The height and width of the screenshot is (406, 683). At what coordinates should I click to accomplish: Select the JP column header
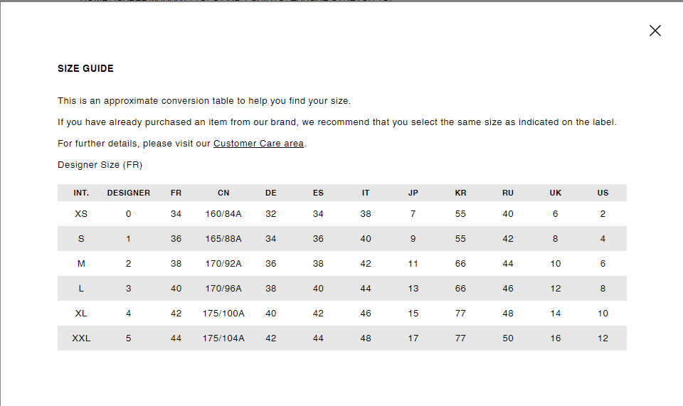pos(413,193)
